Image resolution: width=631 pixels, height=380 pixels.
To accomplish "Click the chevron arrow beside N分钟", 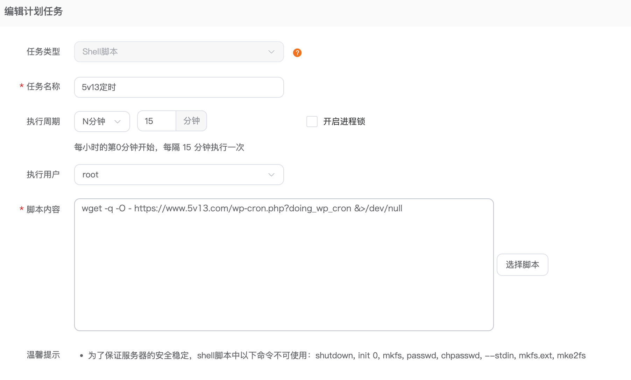I will [x=118, y=122].
